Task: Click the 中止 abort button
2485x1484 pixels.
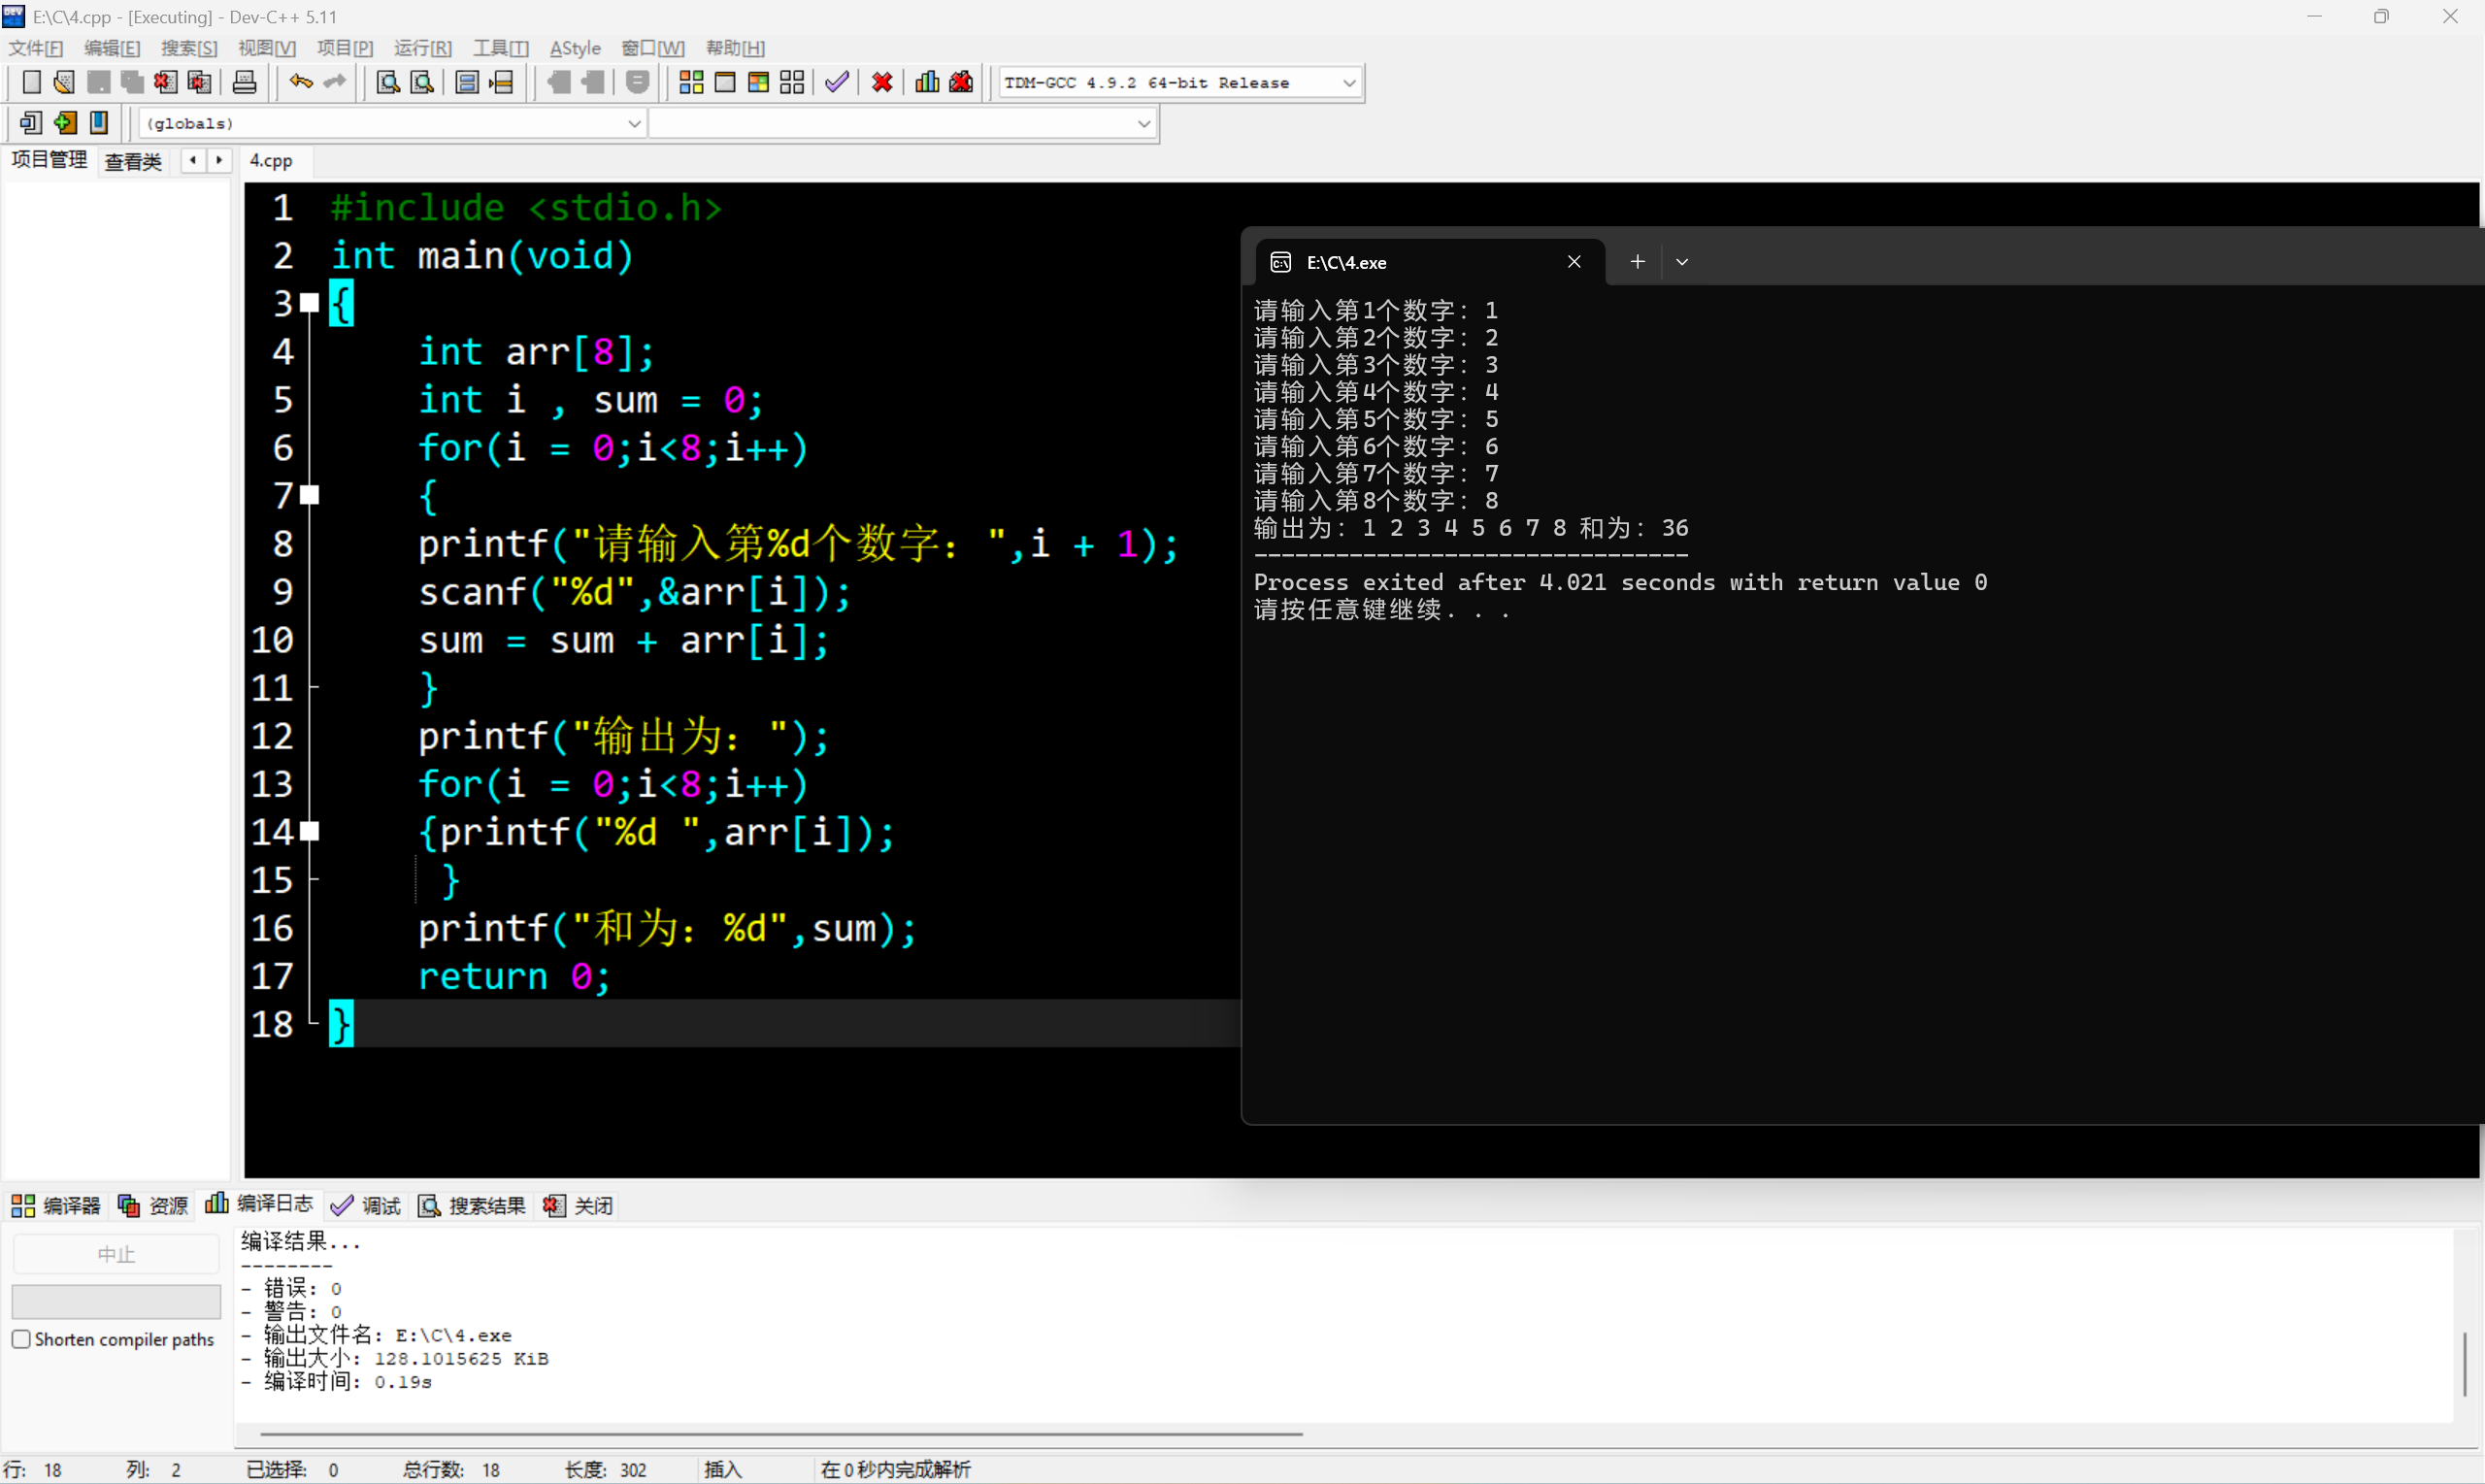Action: pos(116,1254)
